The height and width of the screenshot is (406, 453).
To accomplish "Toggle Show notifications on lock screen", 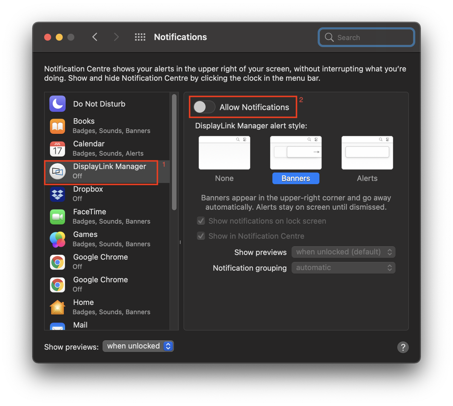I will [x=201, y=221].
